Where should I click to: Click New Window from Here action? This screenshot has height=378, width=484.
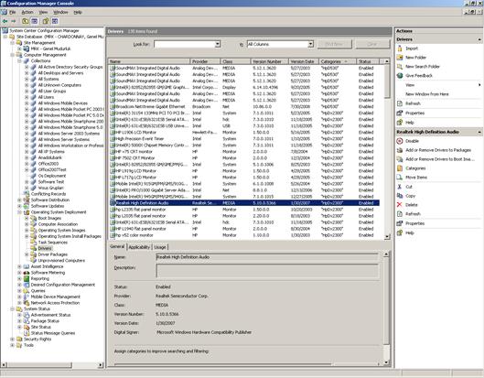point(427,94)
